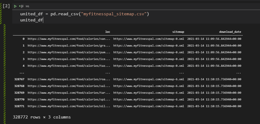Click the loc URL ending in calories/gra...
Screen dimensions: 260x124
click(x=69, y=46)
